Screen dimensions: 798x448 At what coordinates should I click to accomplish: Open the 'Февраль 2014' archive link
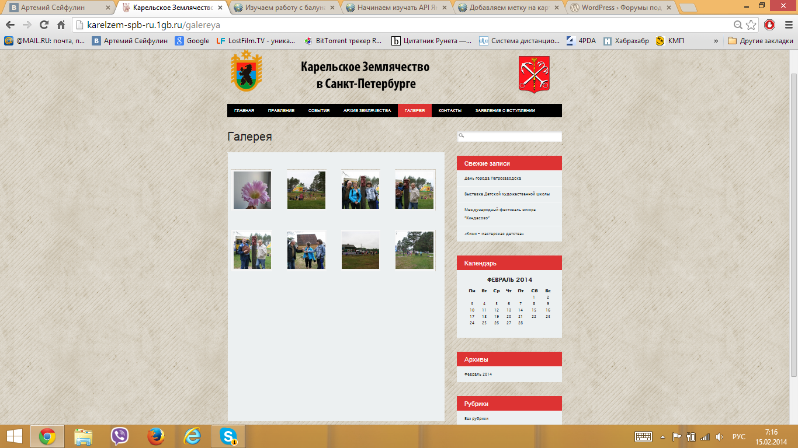pyautogui.click(x=478, y=374)
